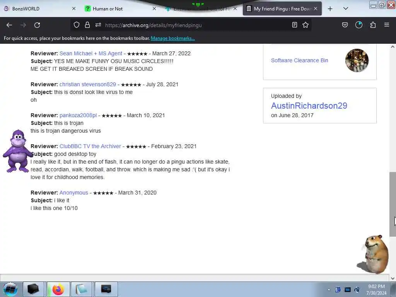Screen dimensions: 396x297
Task: Toggle reader view icon
Action: [x=294, y=25]
